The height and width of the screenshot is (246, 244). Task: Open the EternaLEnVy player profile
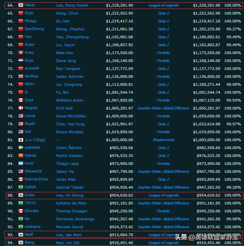point(37,179)
